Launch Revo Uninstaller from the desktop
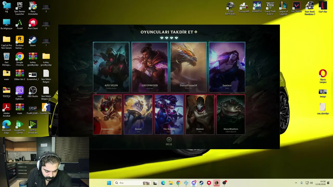Viewport: 333px width, 187px height. (33, 8)
